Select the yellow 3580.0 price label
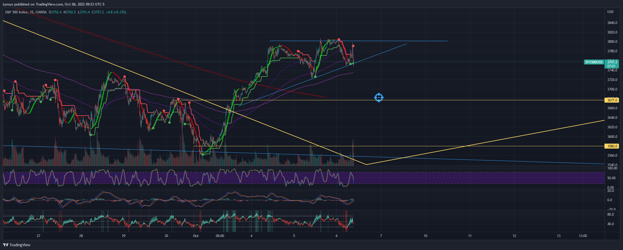623x250 pixels. point(612,146)
